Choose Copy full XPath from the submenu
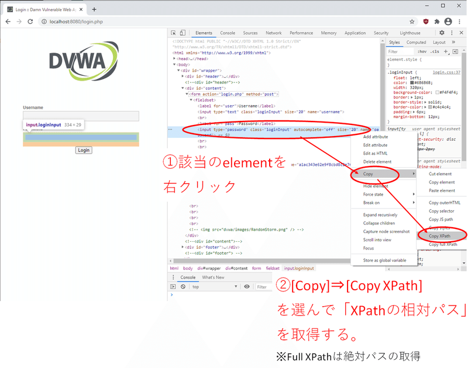This screenshot has height=368, width=468. 443,244
